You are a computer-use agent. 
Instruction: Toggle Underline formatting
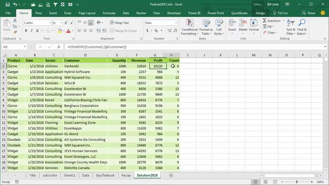pyautogui.click(x=37, y=31)
